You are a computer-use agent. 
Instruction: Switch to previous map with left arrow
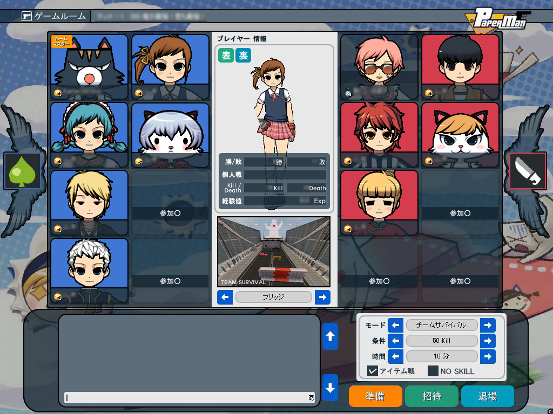coord(225,297)
